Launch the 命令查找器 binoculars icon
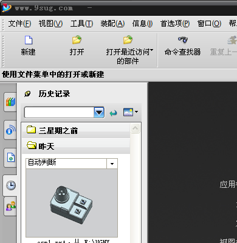Screen dimensions: 237x243 [x=183, y=40]
